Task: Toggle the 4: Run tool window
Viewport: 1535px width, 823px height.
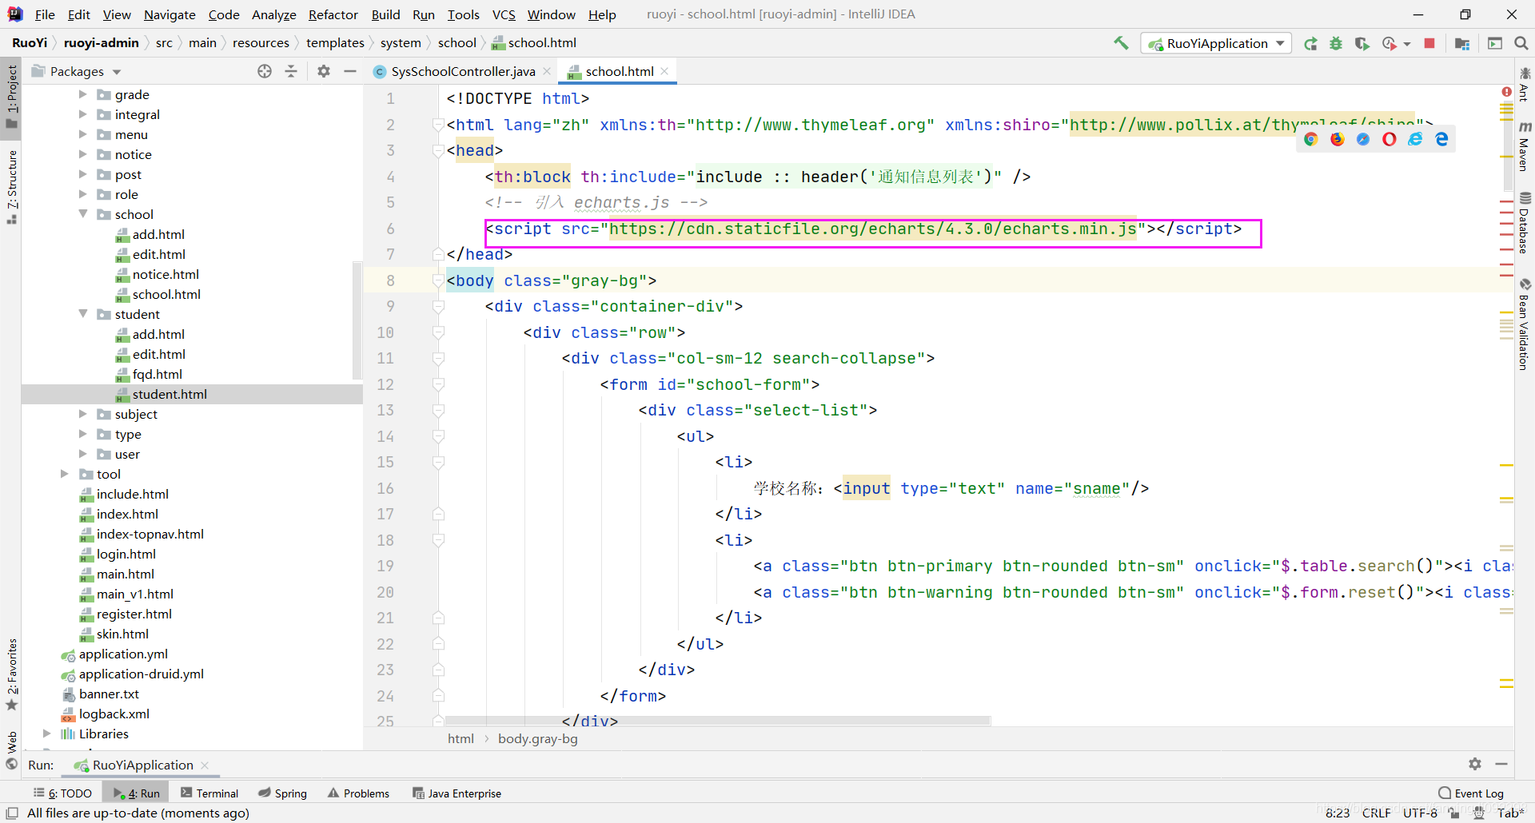Action: pyautogui.click(x=137, y=793)
